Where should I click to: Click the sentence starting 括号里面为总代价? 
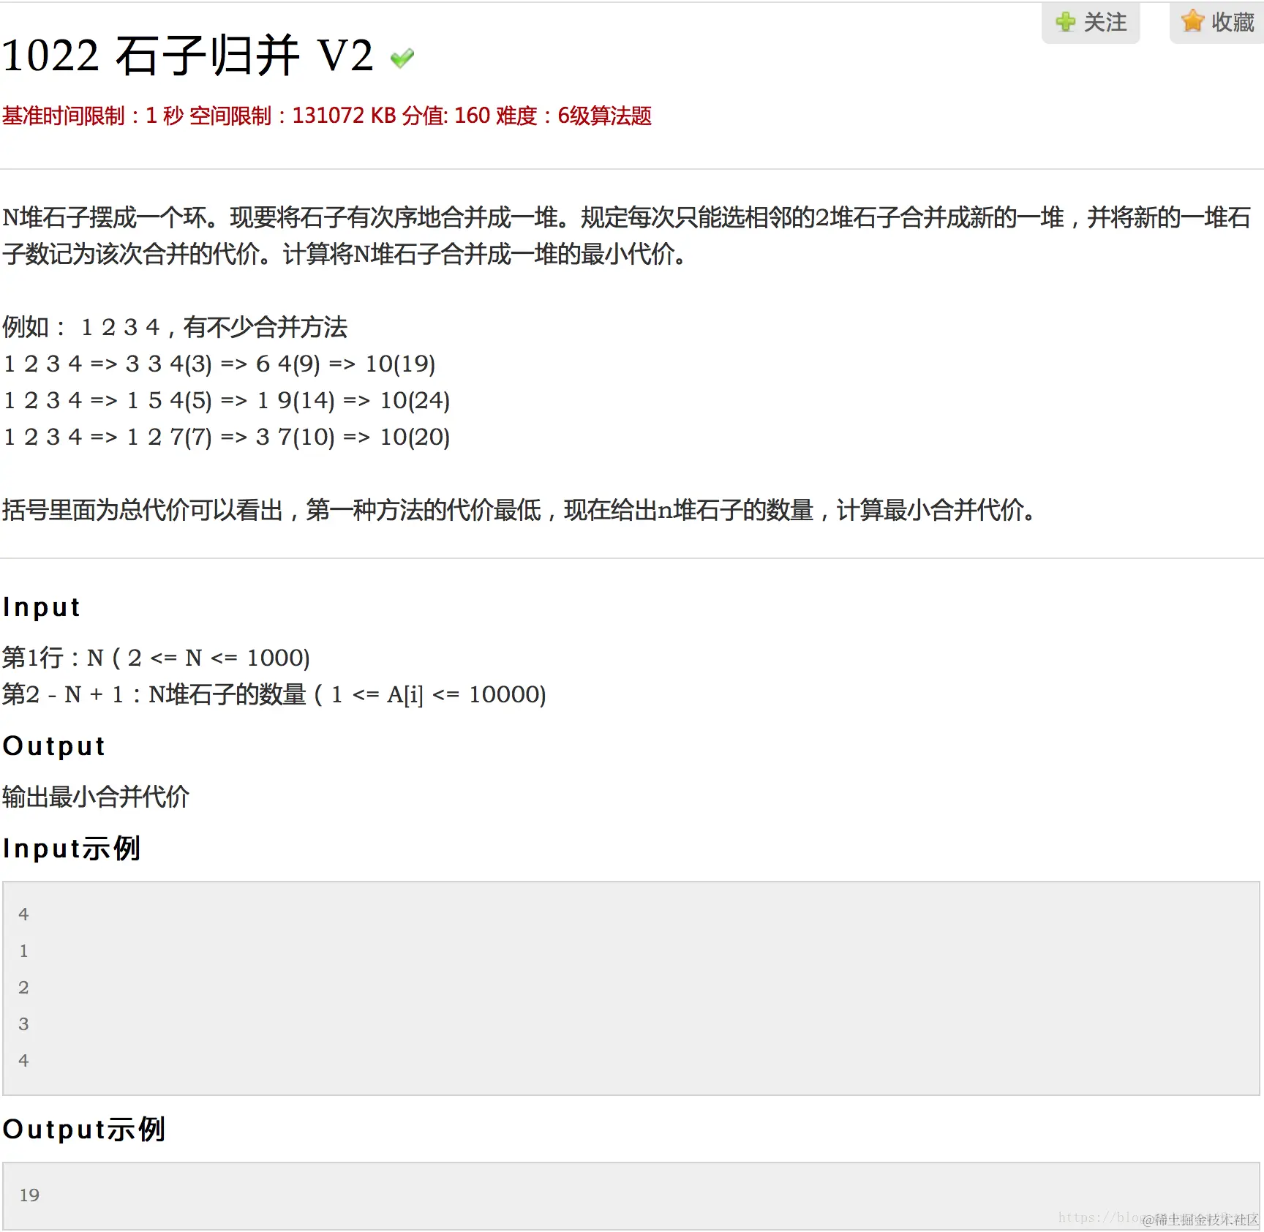(519, 510)
